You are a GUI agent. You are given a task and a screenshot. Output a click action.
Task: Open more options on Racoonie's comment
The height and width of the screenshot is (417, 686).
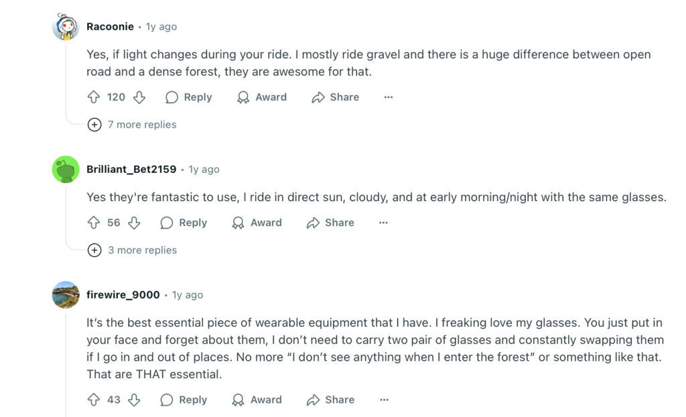388,97
